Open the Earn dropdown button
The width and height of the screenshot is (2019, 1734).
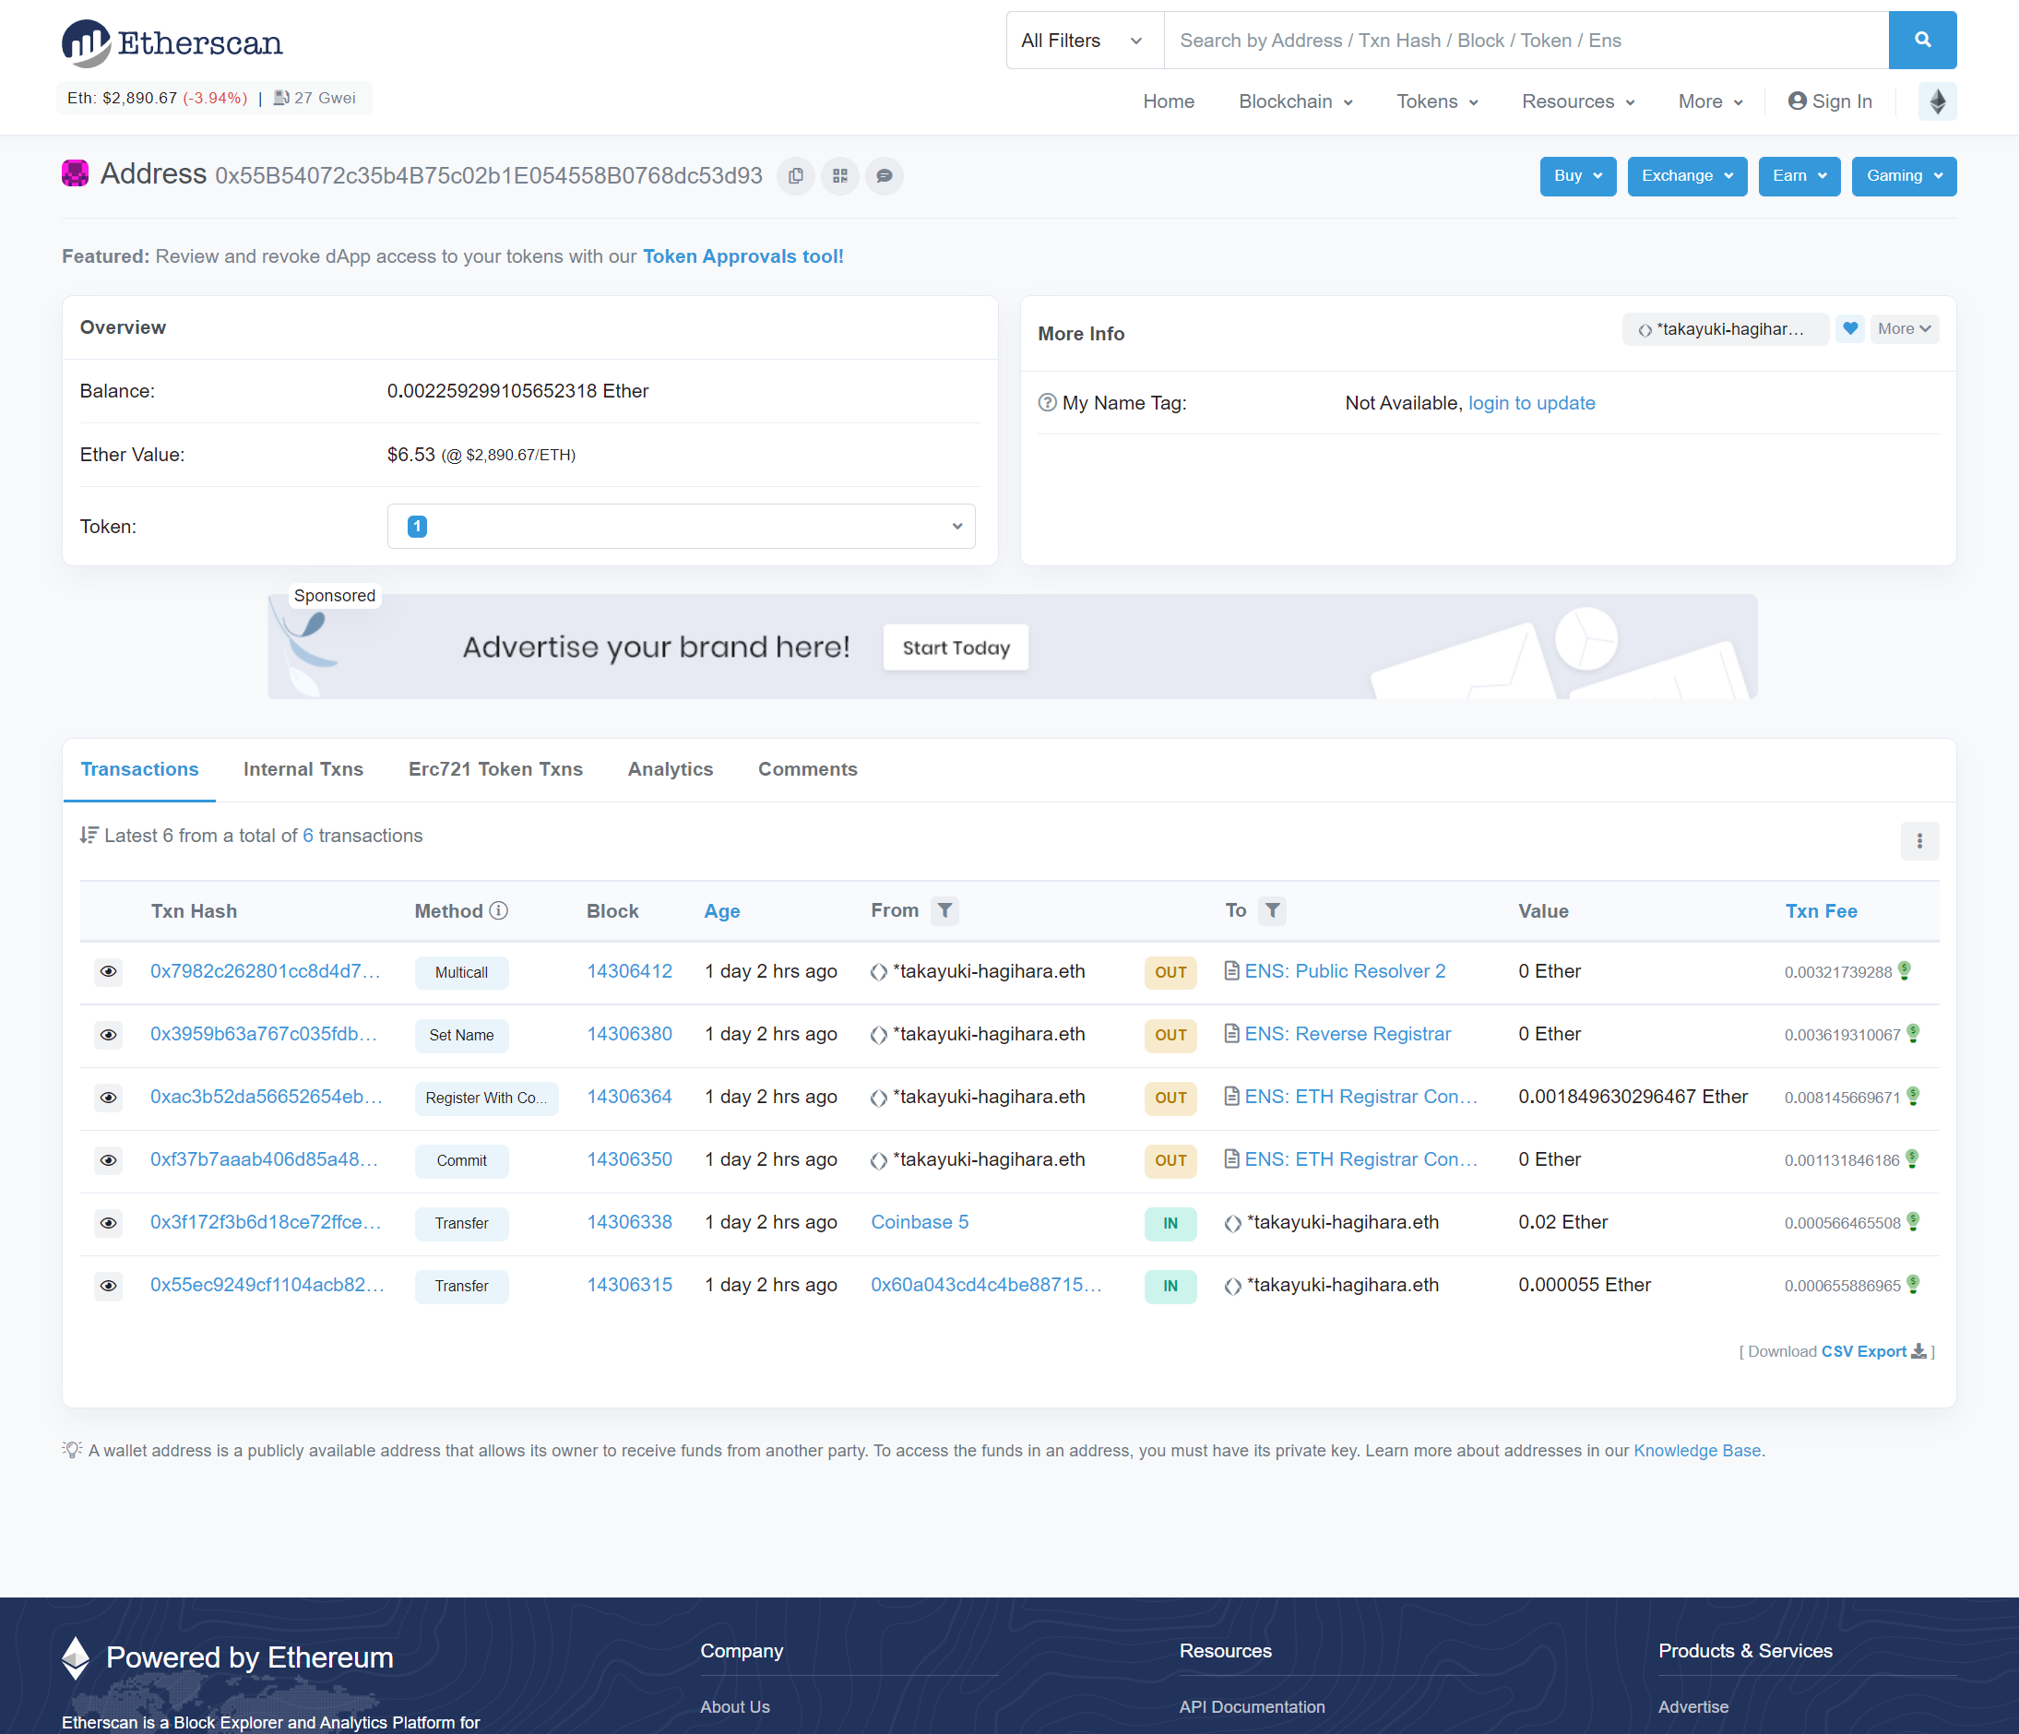[1799, 176]
